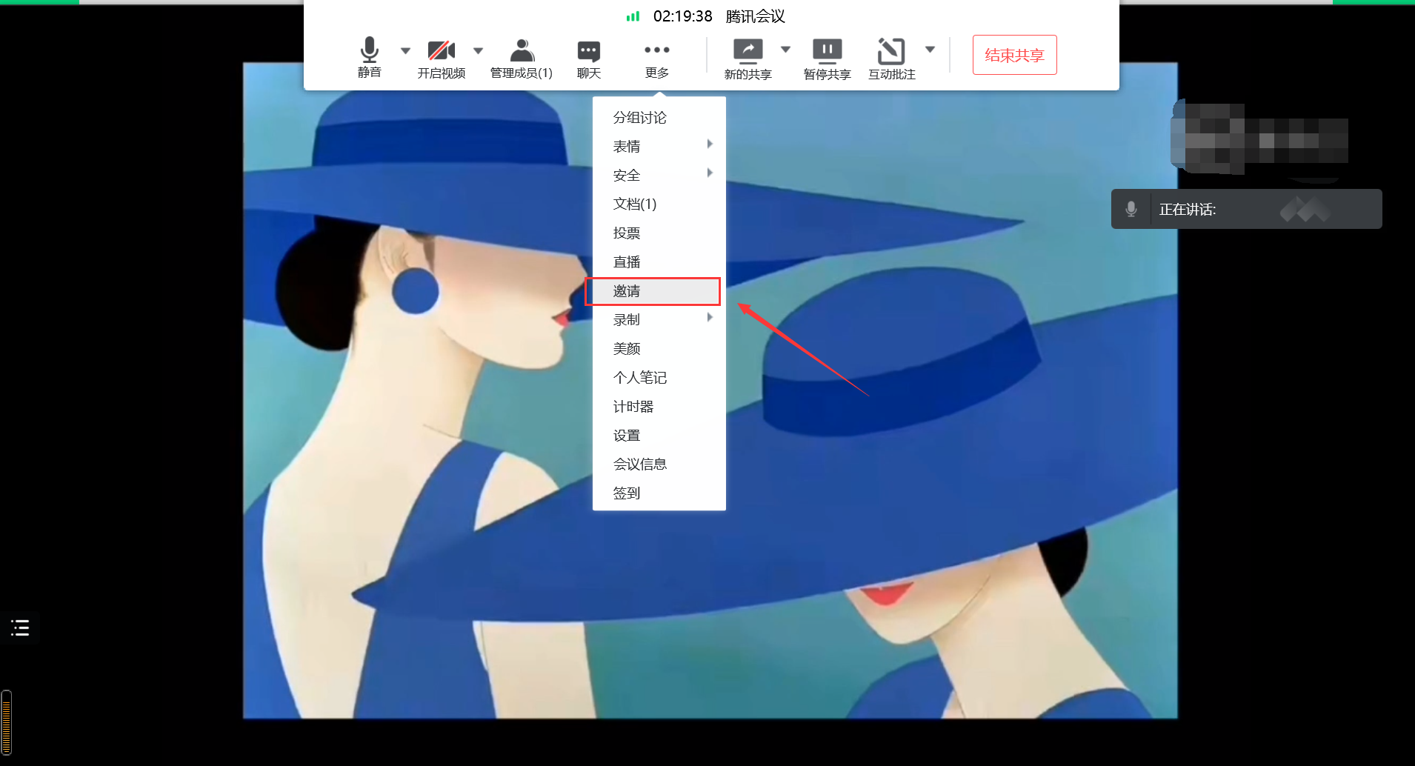Open the list icon on left edge
This screenshot has height=766, width=1415.
pos(20,628)
